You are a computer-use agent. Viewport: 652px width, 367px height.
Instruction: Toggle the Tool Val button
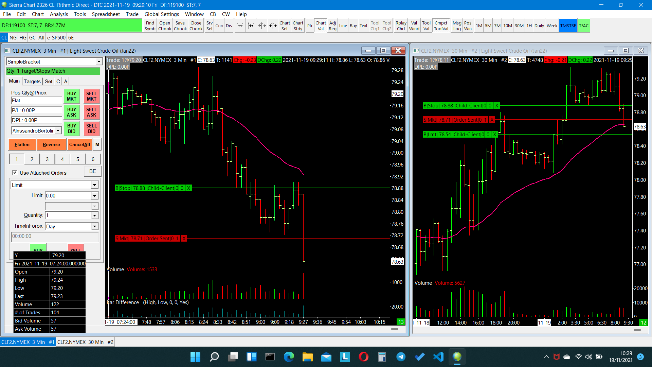pos(426,26)
